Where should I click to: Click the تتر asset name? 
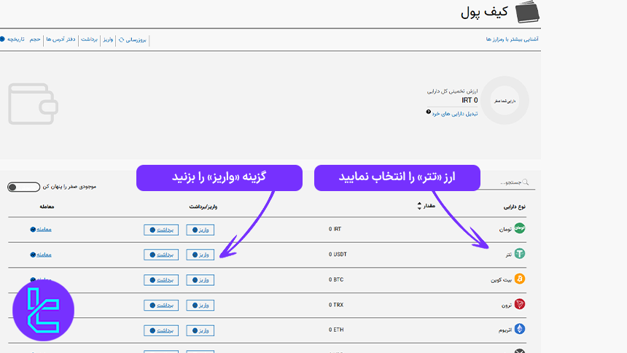coord(509,255)
